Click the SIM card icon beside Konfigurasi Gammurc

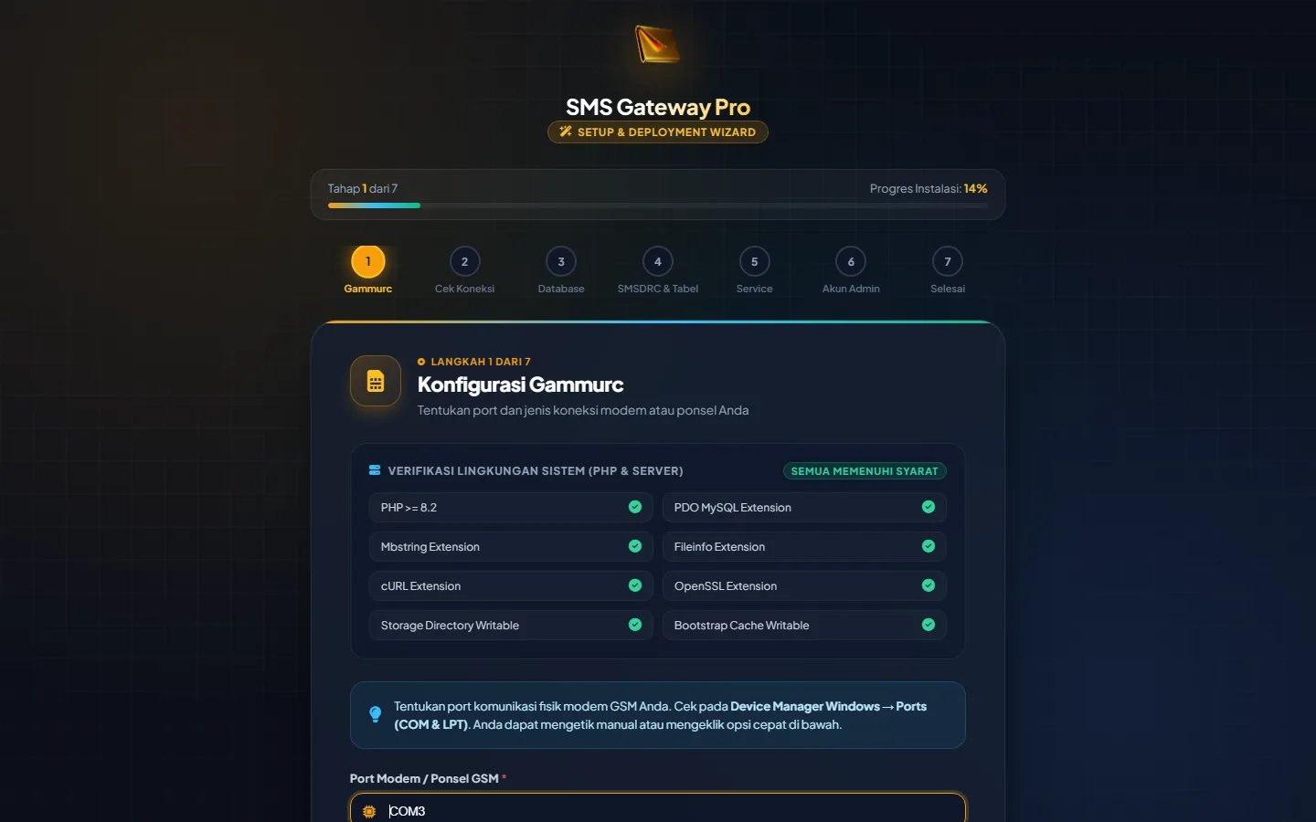pyautogui.click(x=376, y=381)
